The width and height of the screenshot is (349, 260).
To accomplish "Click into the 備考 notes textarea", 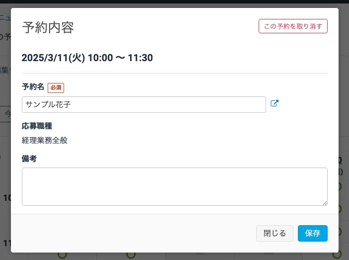I will (174, 186).
